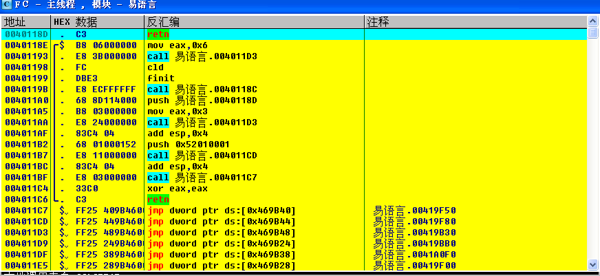The image size is (600, 276).
Task: Click jmp dword ptr ds:[0x469B28]
Action: 221,266
